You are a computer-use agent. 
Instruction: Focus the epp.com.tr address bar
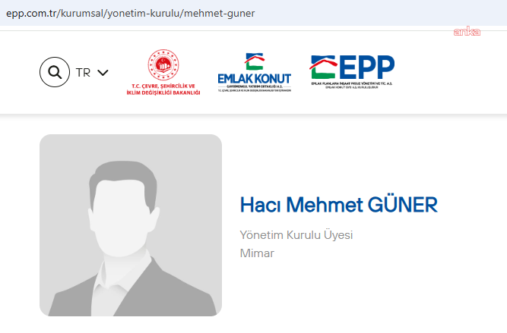254,13
